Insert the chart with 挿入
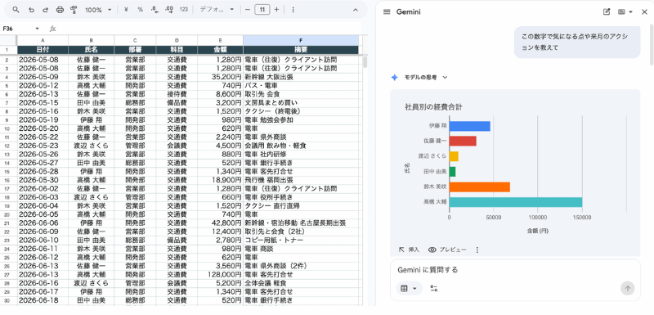This screenshot has width=654, height=315. (409, 250)
